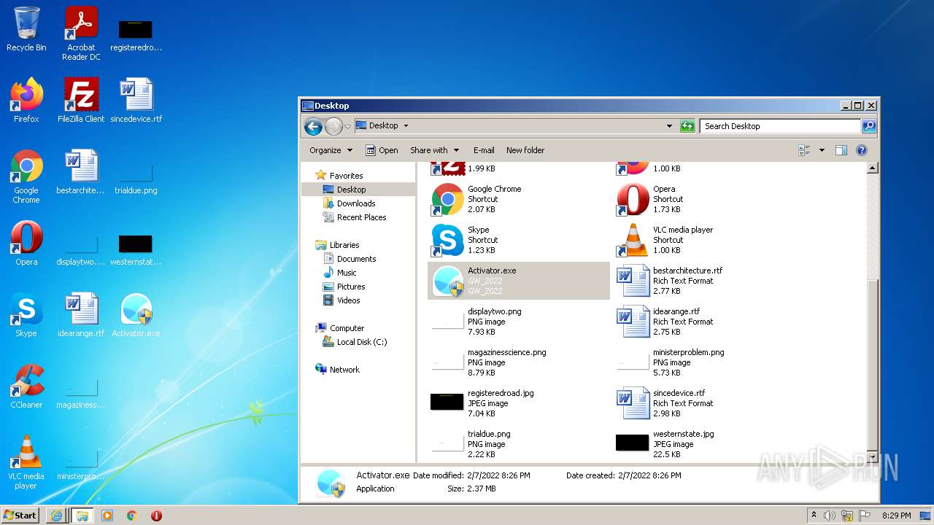Image resolution: width=934 pixels, height=525 pixels.
Task: Click the Change your view icon
Action: pyautogui.click(x=804, y=150)
